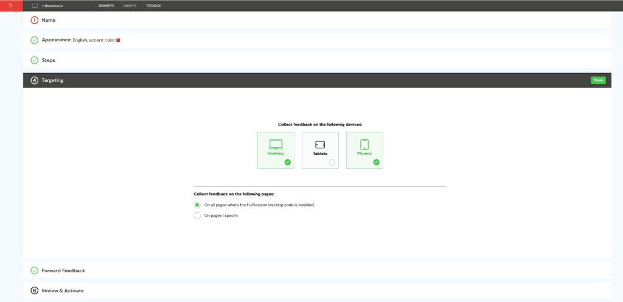Click the green checkmark icon beside Steps
Viewport: 623px width, 302px height.
tap(35, 60)
